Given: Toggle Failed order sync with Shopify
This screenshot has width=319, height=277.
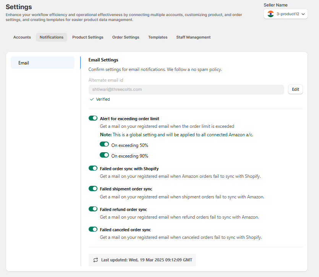Looking at the screenshot, I should pyautogui.click(x=93, y=168).
